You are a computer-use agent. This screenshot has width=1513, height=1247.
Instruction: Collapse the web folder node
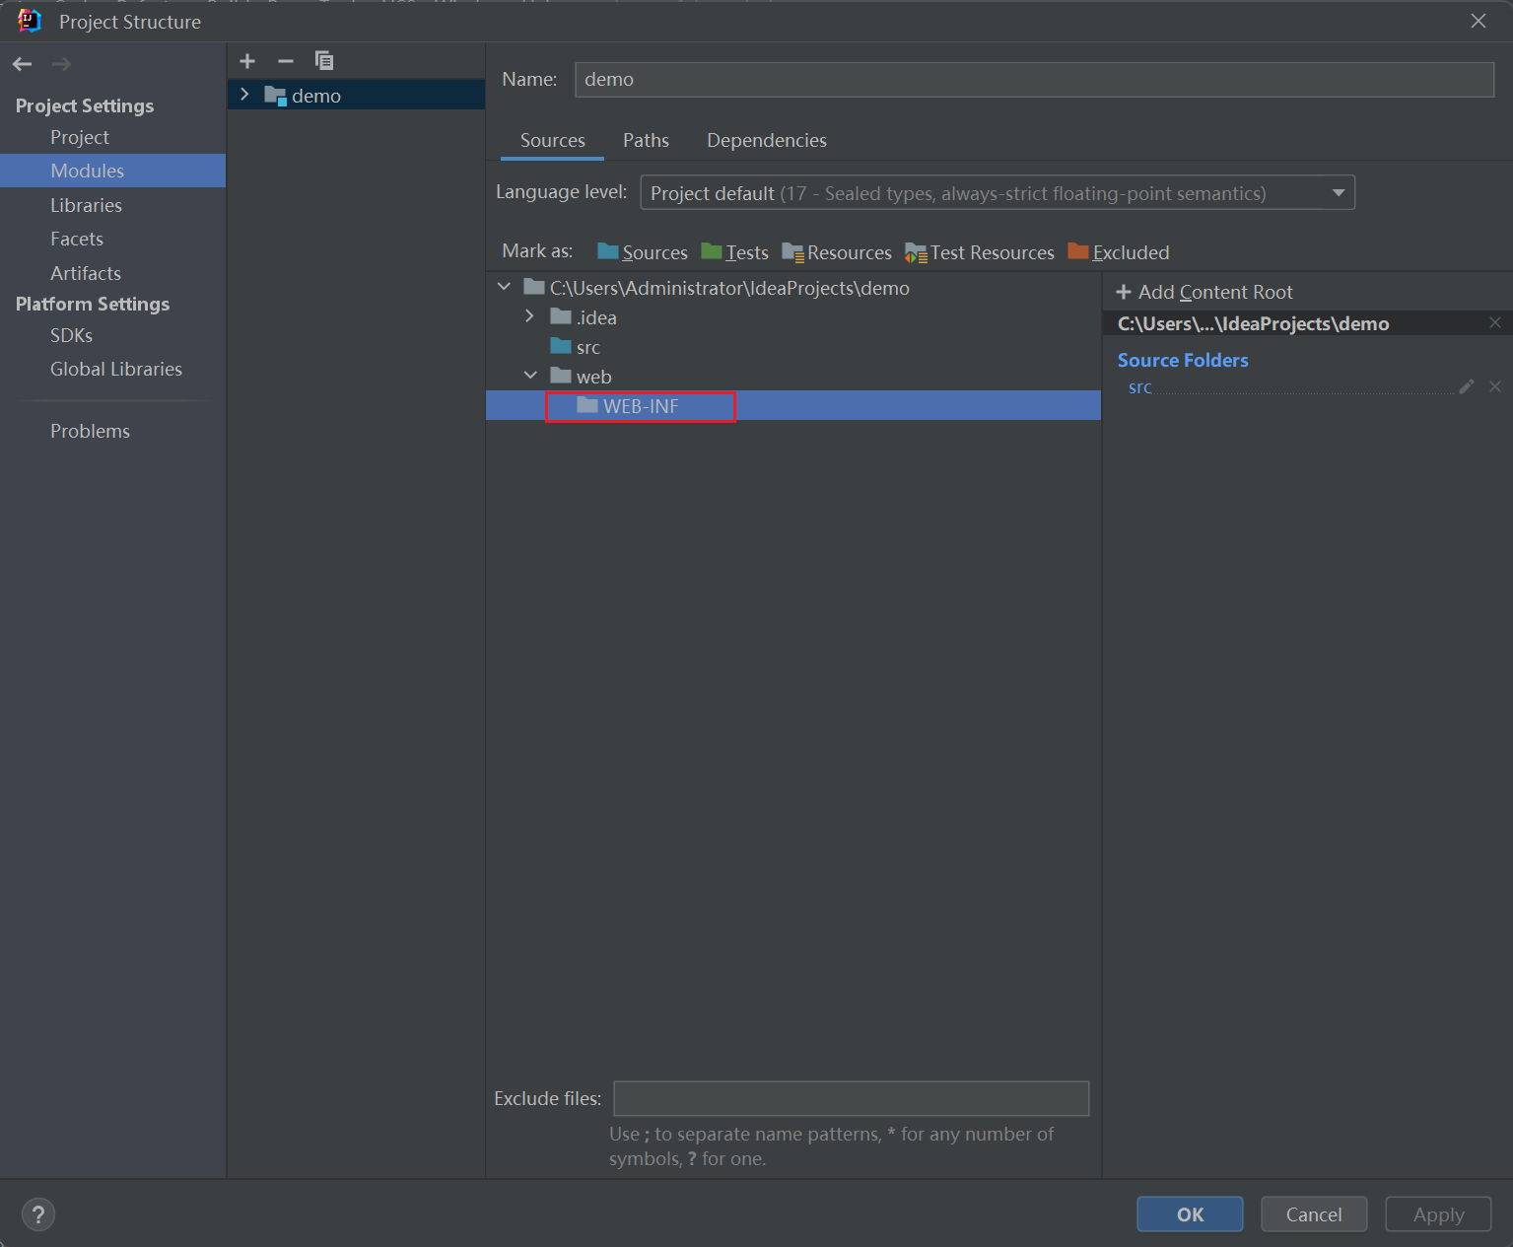click(x=530, y=376)
